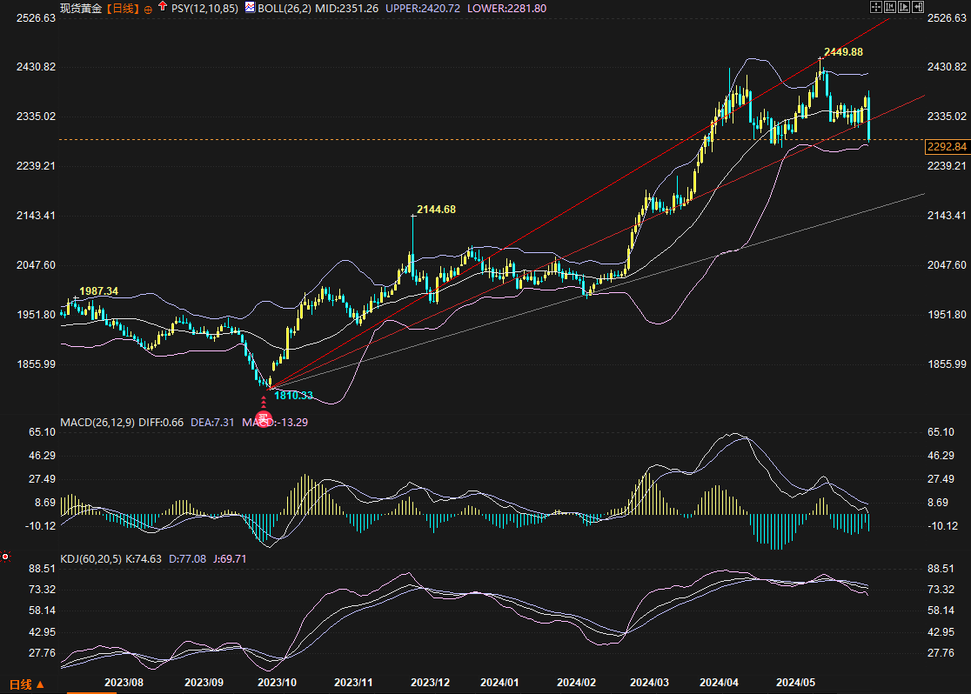
Task: Click the 2449.88 high price marker
Action: pyautogui.click(x=842, y=52)
